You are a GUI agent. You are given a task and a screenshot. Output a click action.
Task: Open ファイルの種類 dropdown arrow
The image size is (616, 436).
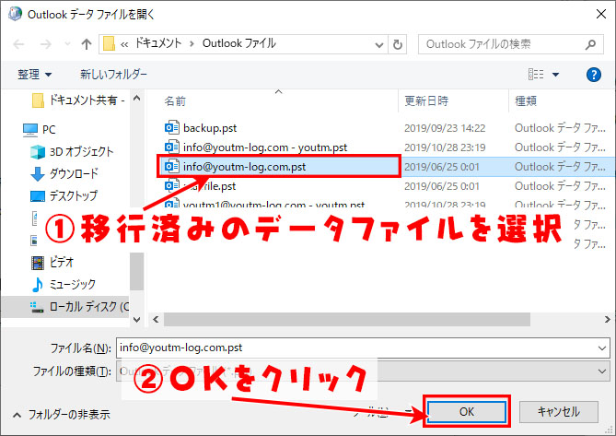602,371
